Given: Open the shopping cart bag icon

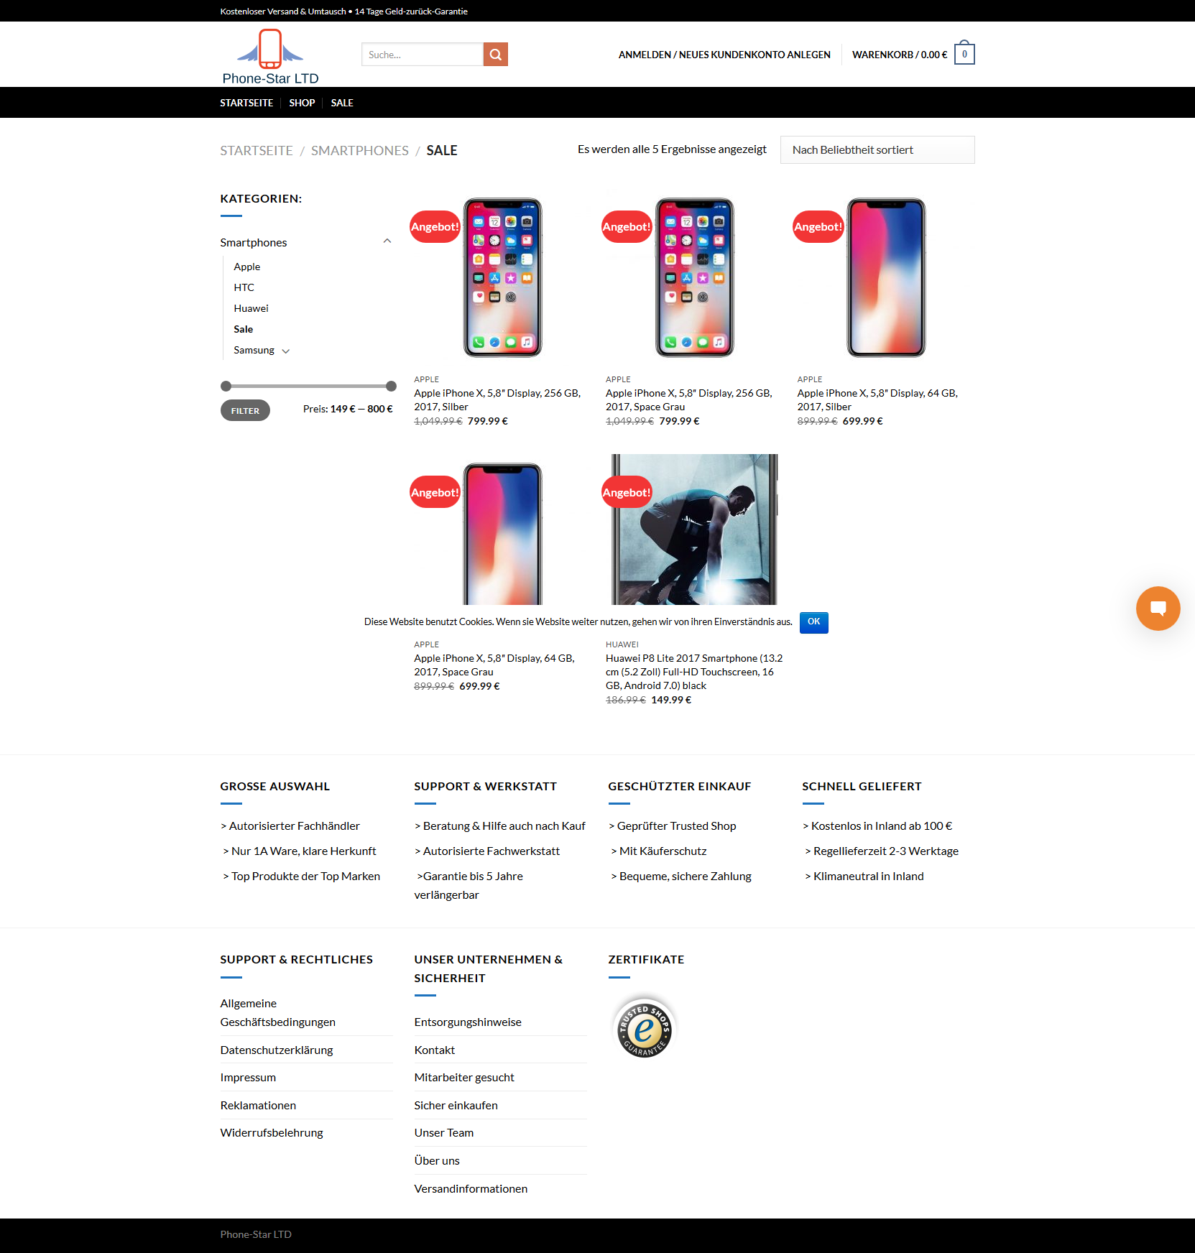Looking at the screenshot, I should 964,53.
